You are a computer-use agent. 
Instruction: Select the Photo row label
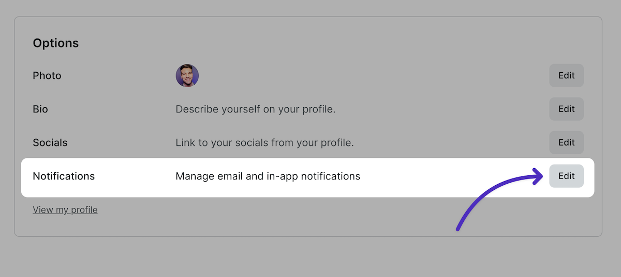47,76
